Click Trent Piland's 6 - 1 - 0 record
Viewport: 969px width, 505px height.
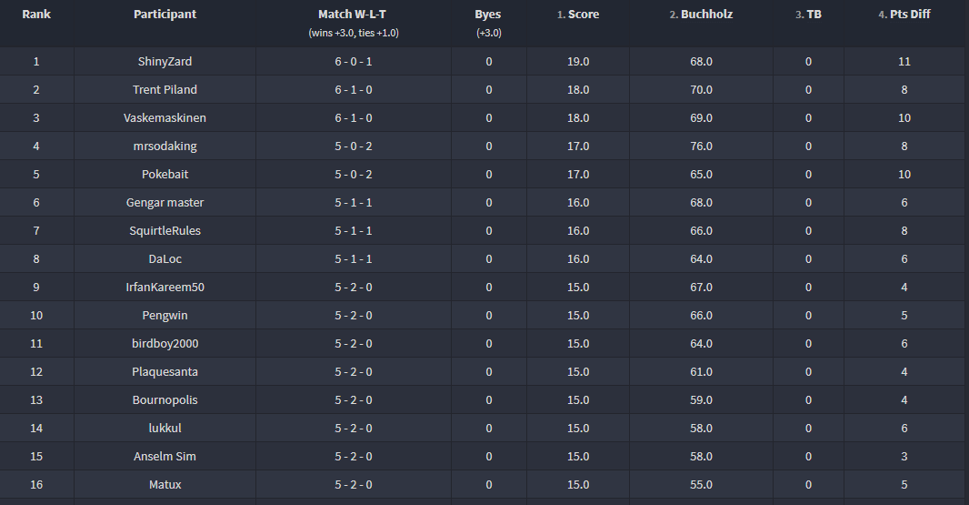(x=354, y=90)
